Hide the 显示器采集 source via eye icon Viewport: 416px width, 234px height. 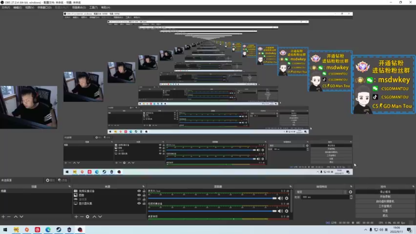coord(139,203)
